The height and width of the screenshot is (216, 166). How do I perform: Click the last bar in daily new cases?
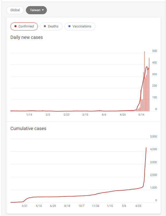click(x=149, y=84)
